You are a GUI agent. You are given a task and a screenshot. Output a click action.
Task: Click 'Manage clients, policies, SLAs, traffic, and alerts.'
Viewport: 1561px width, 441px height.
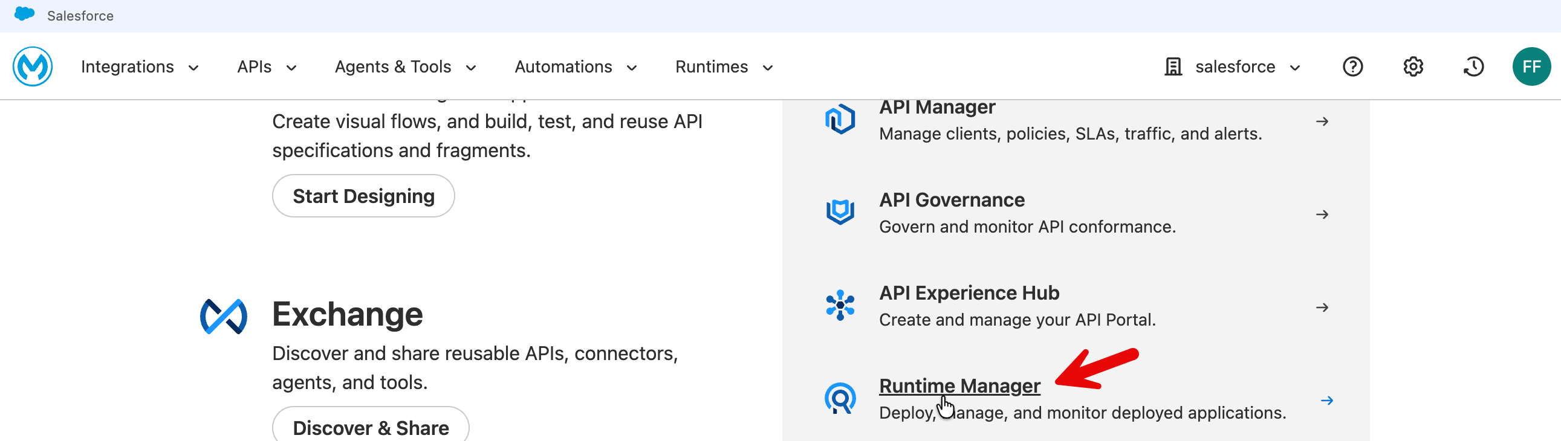pos(1070,134)
